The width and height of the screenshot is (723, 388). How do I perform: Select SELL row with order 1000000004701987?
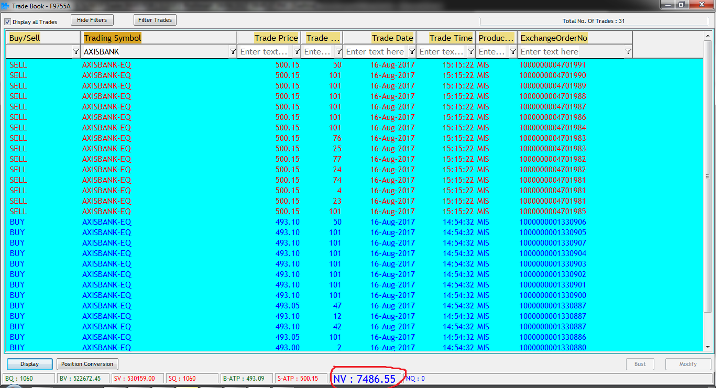click(x=354, y=107)
